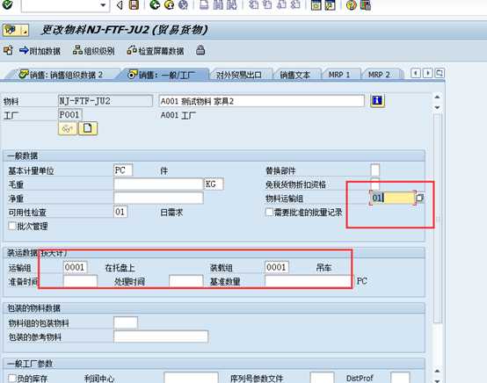Click the Find Next icon
The image size is (487, 383).
pos(232,4)
